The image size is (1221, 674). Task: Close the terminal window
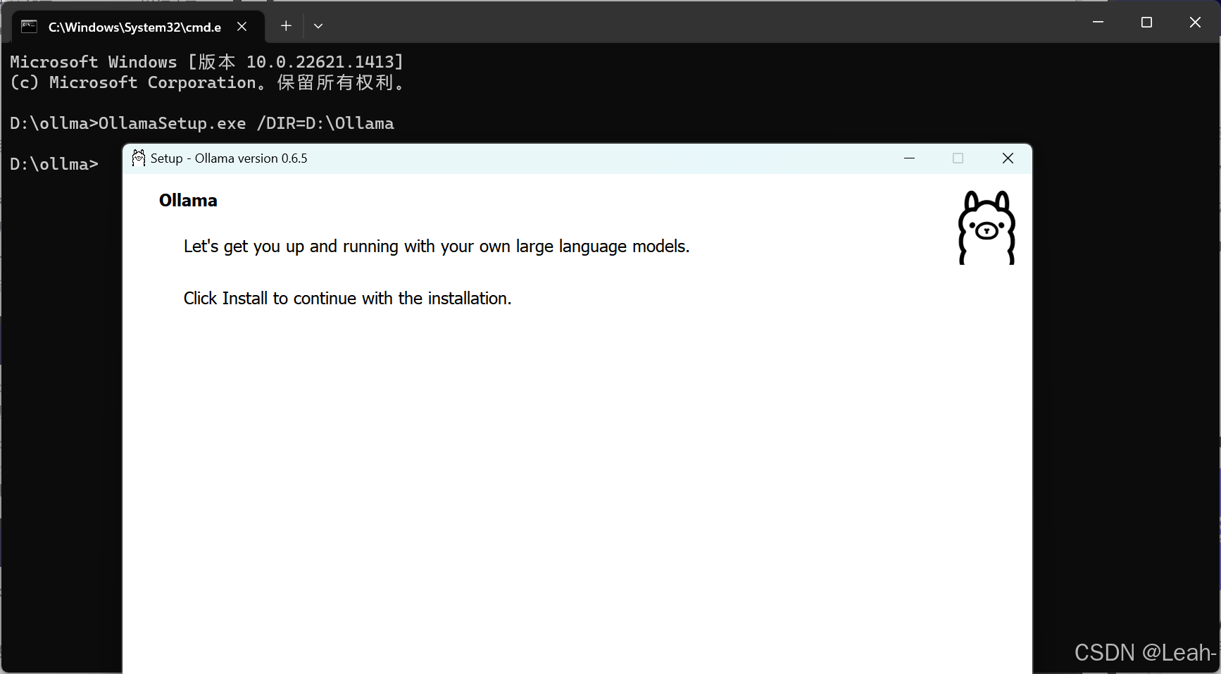point(1195,23)
